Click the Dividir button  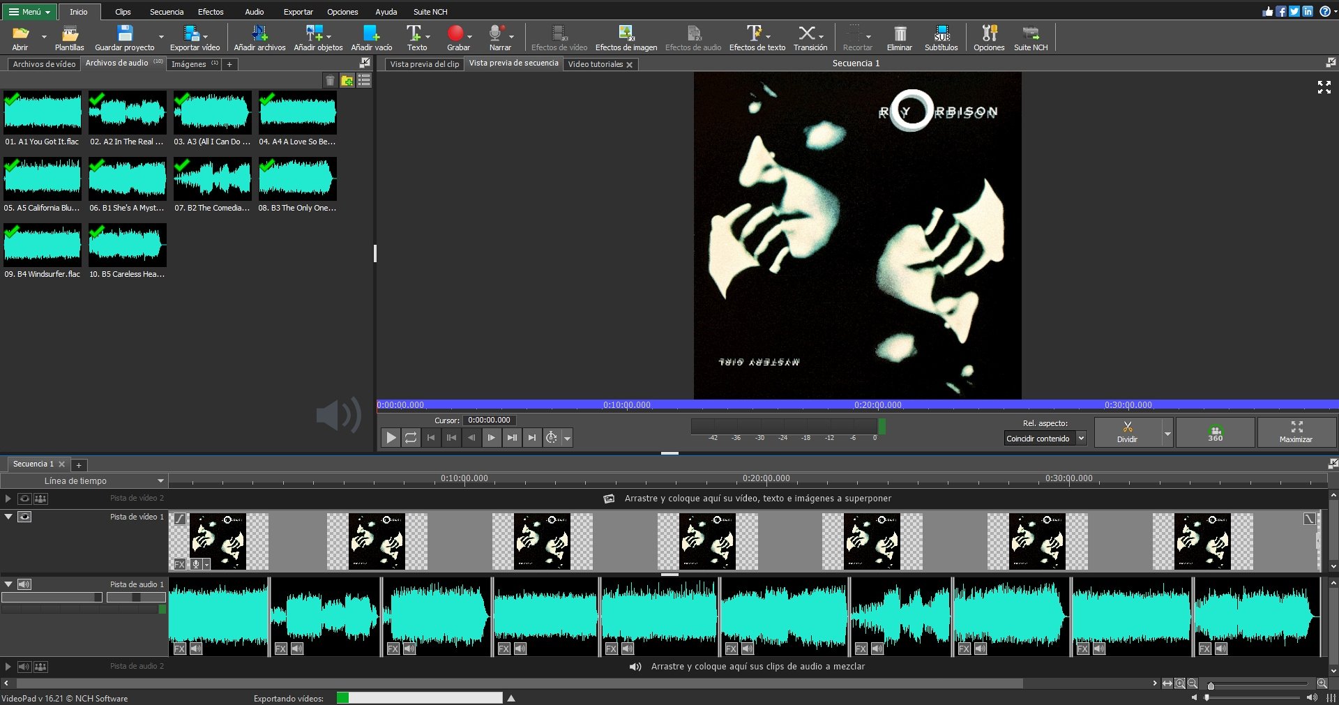point(1127,432)
